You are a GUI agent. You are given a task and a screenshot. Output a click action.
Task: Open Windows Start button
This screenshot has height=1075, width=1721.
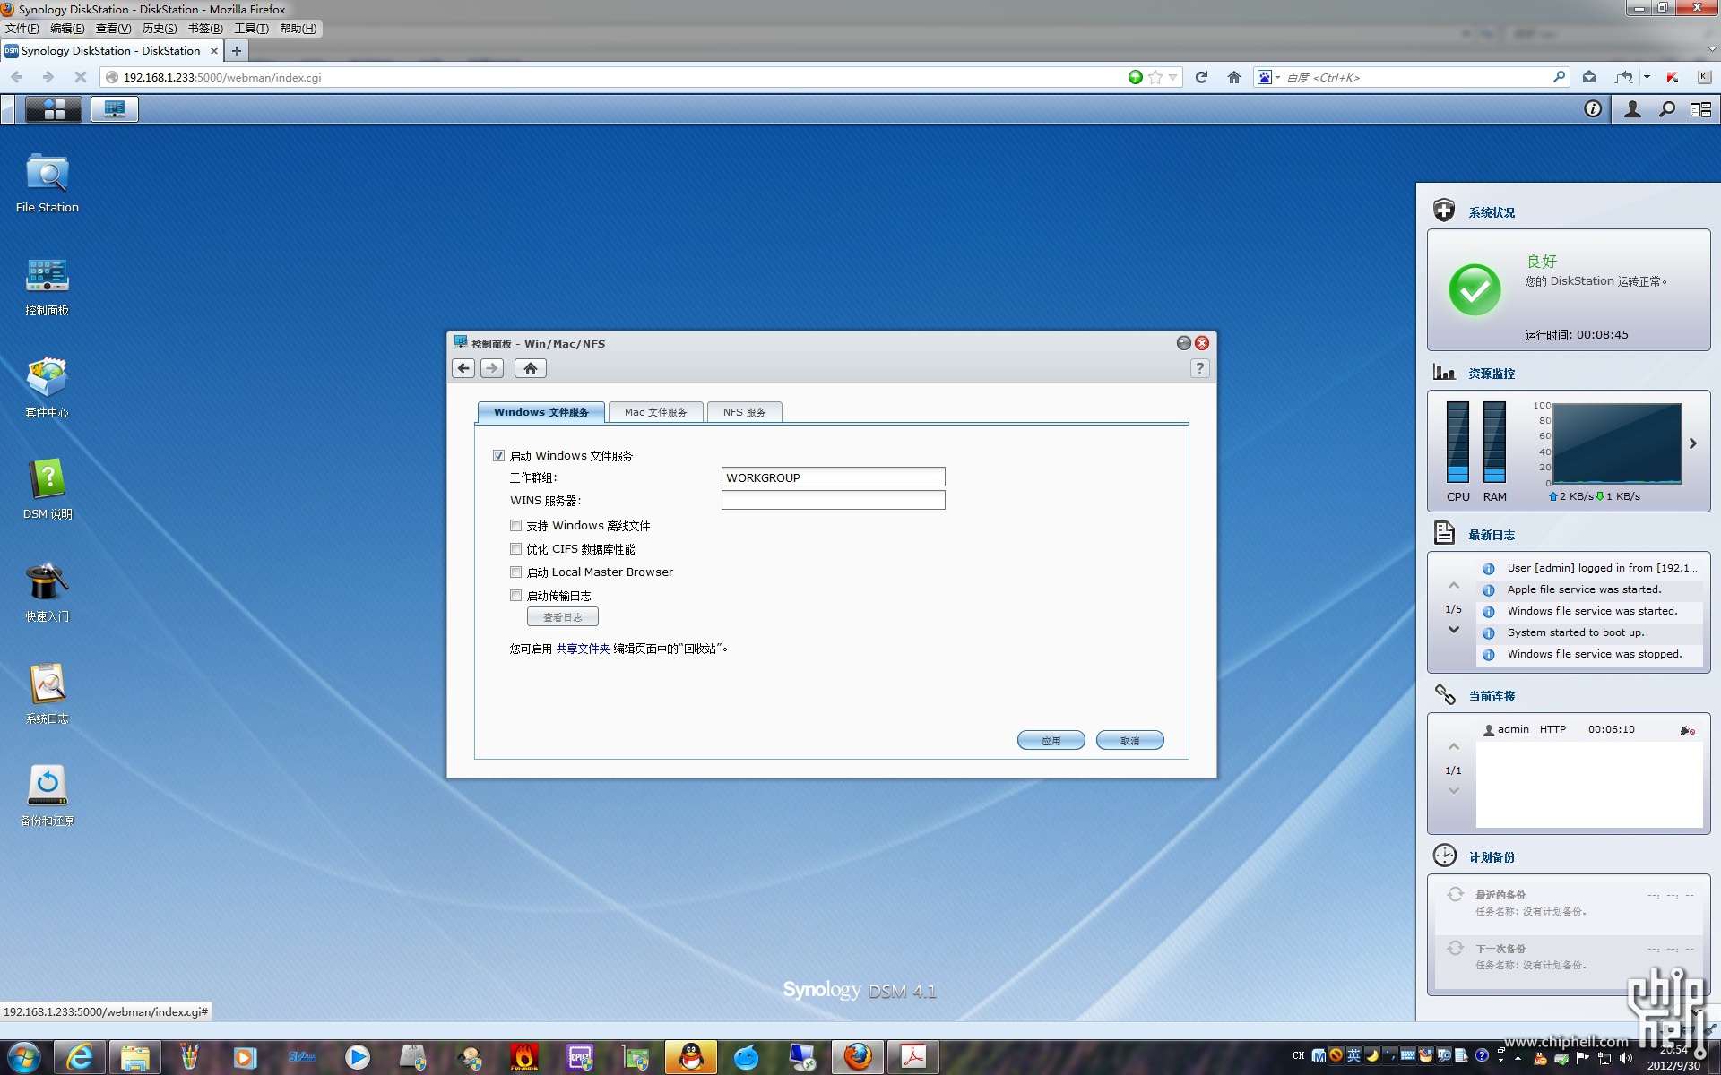click(23, 1057)
